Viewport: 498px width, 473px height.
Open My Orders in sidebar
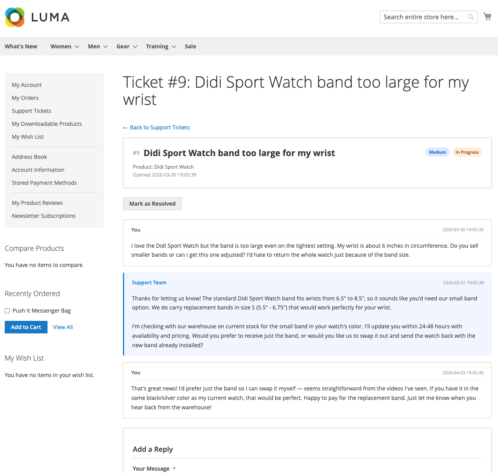(x=25, y=98)
